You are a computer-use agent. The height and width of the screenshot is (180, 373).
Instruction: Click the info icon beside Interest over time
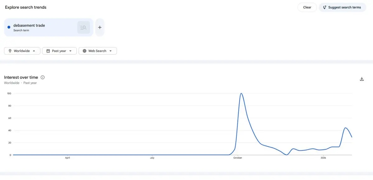pyautogui.click(x=43, y=77)
